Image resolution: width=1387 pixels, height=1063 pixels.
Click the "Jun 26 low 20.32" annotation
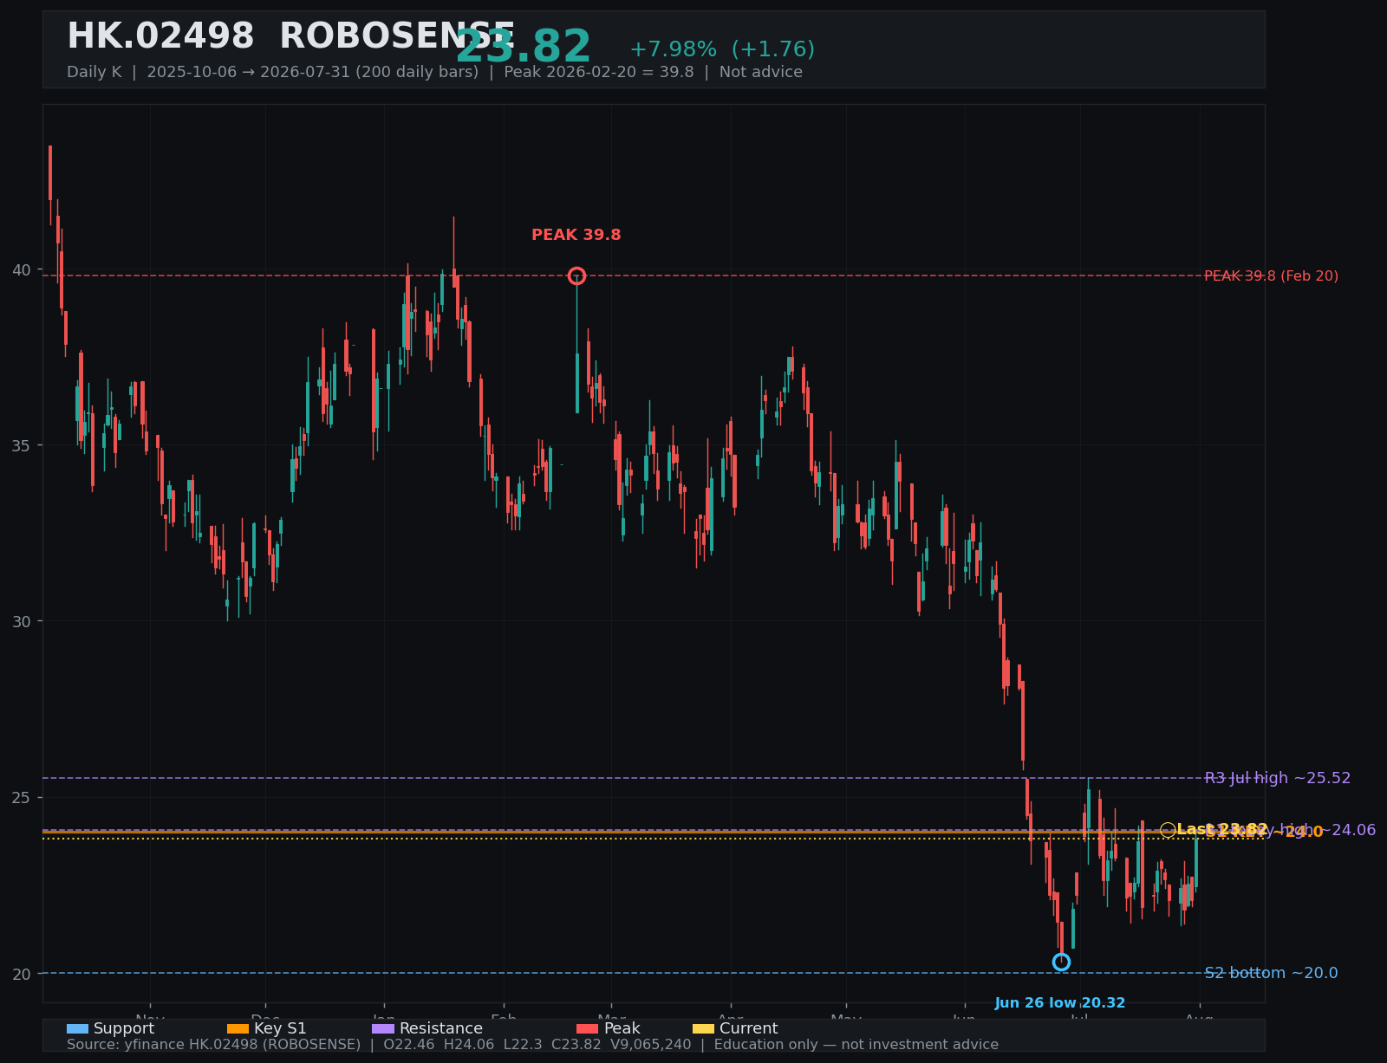pyautogui.click(x=1060, y=1003)
